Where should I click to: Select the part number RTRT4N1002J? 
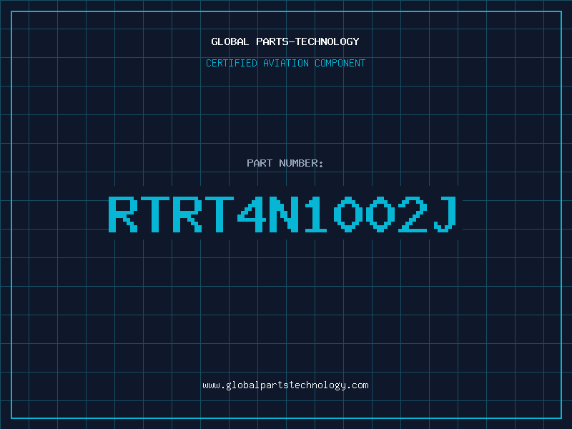(x=282, y=214)
